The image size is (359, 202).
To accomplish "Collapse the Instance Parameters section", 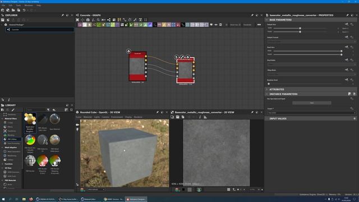I will 267,94.
